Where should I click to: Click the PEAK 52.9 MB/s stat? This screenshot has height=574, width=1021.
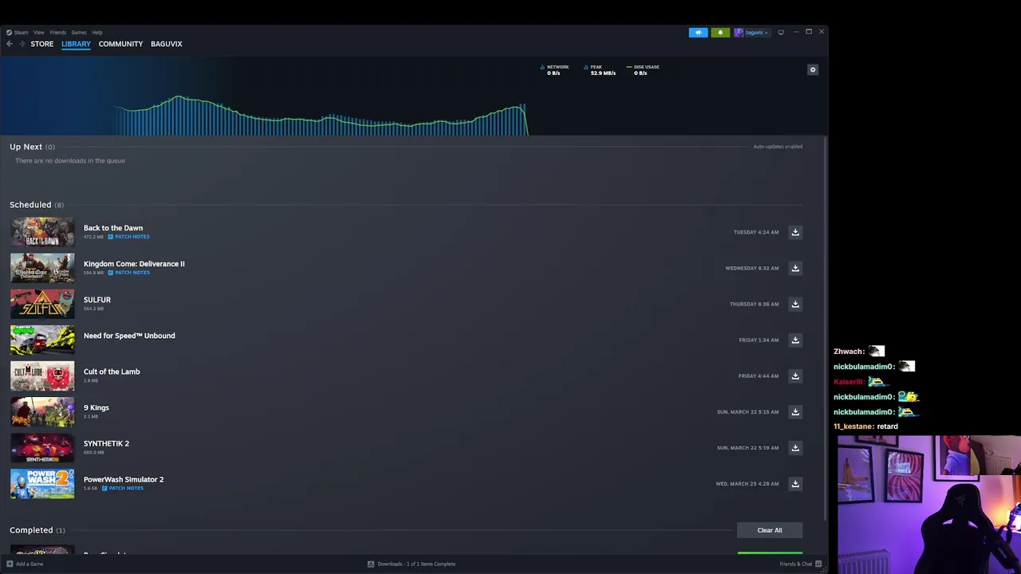601,70
